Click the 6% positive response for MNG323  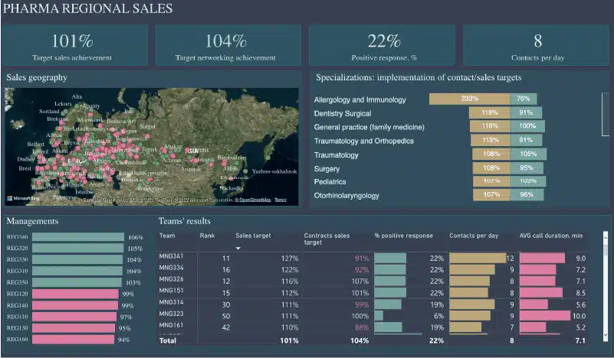438,316
